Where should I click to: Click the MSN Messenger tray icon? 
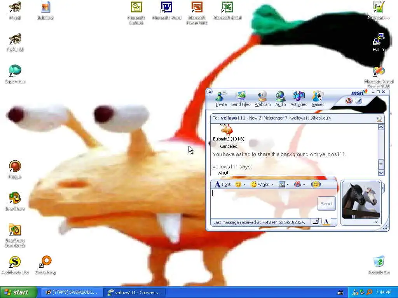[355, 293]
